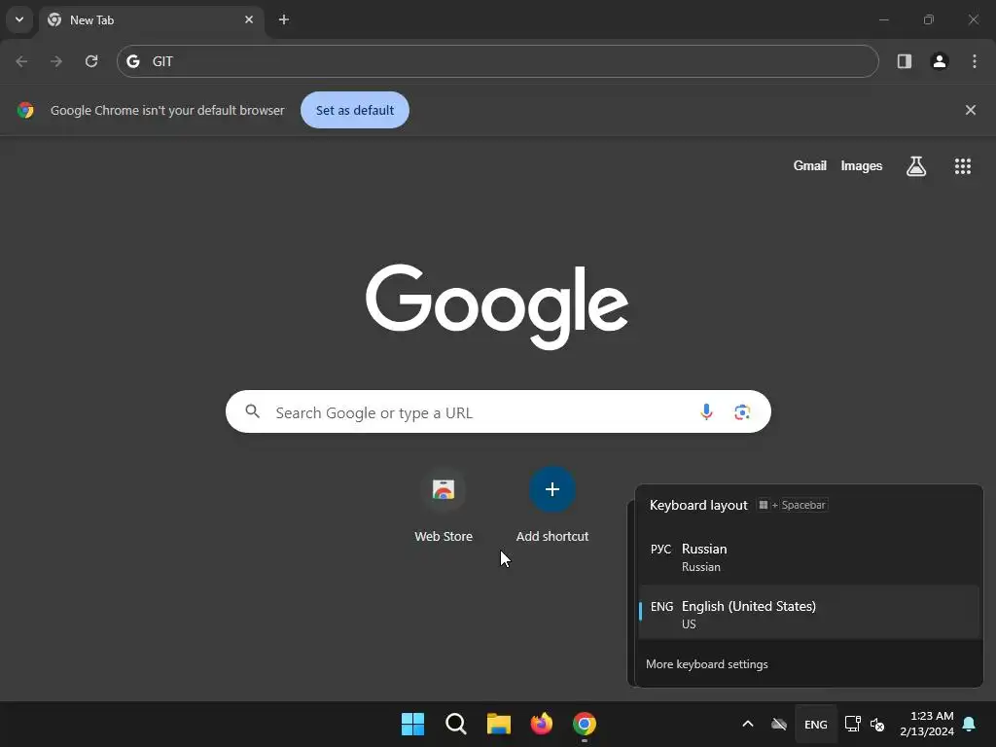This screenshot has height=747, width=996.
Task: Select English (United States) keyboard layout
Action: [808, 613]
